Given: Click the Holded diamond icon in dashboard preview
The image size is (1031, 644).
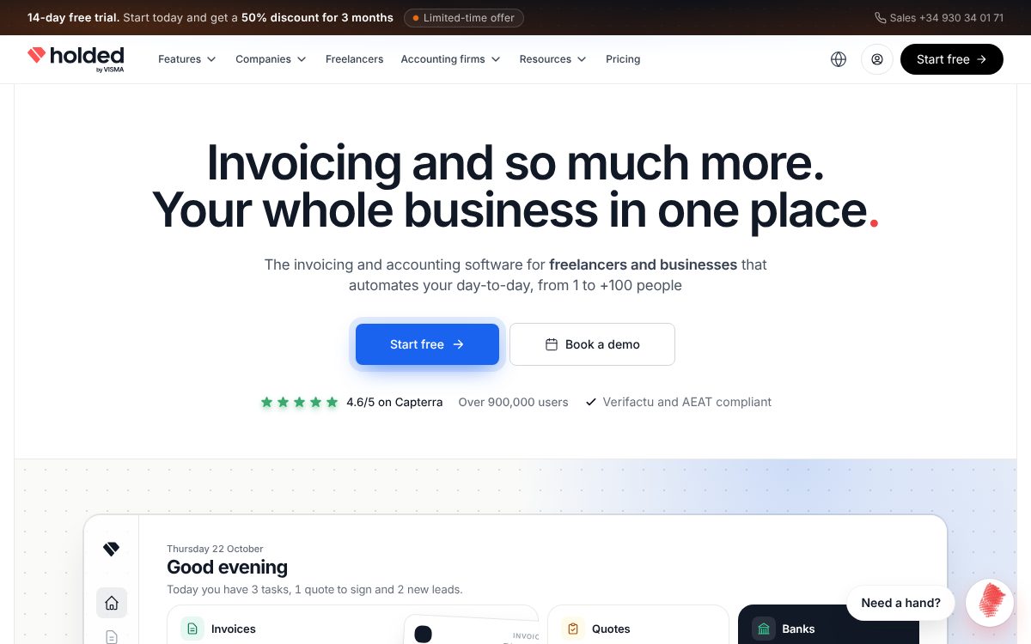Looking at the screenshot, I should coord(111,550).
